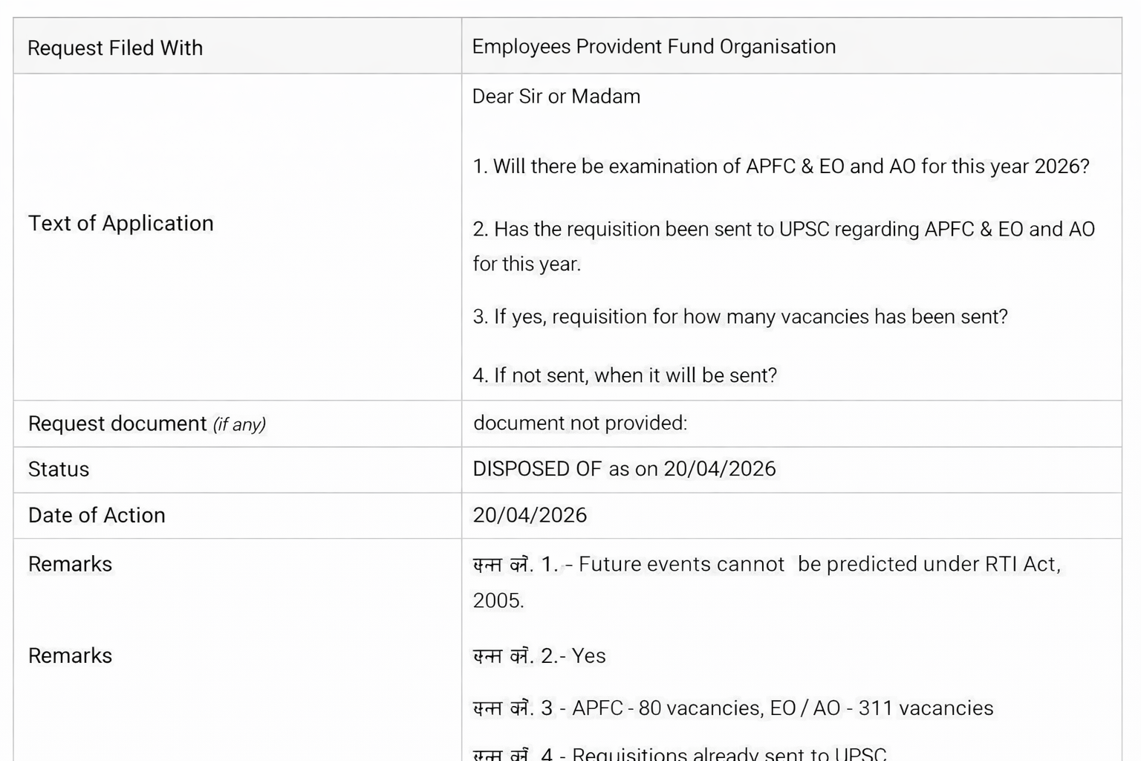Select question 2 regarding requisition sent to UPSC
The height and width of the screenshot is (761, 1141).
tap(783, 230)
